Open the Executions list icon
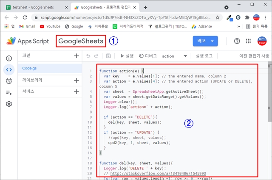272x180 pixels. point(9,93)
